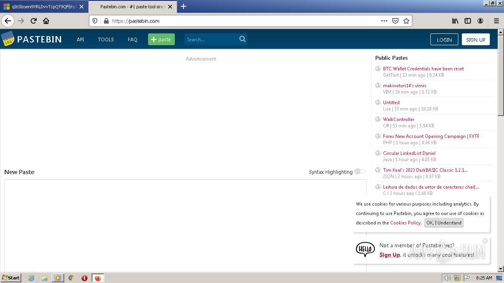The image size is (504, 283).
Task: Launch the media player taskbar icon
Action: click(x=57, y=278)
